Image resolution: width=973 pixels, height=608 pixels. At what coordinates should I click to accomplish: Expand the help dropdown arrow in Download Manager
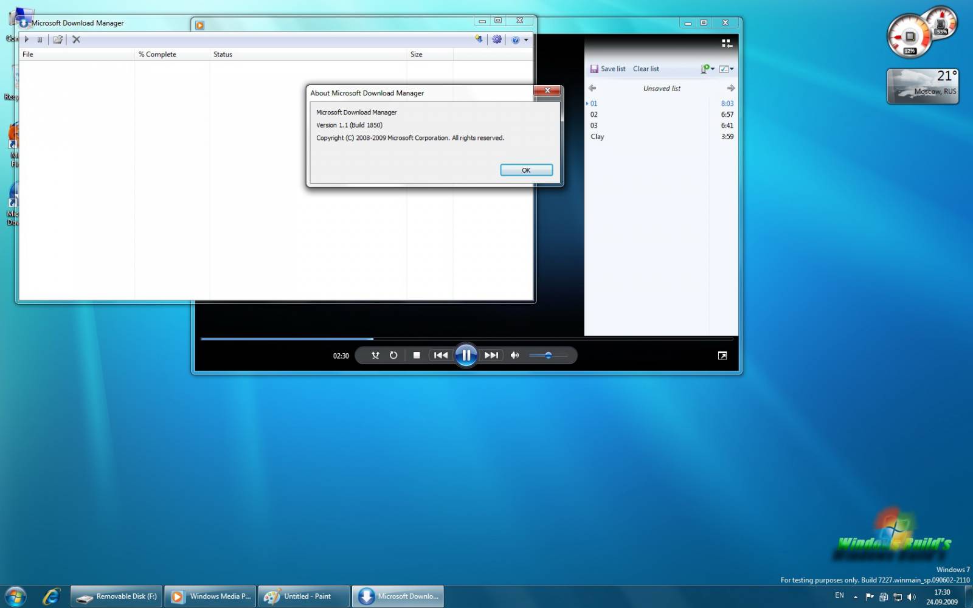(526, 40)
